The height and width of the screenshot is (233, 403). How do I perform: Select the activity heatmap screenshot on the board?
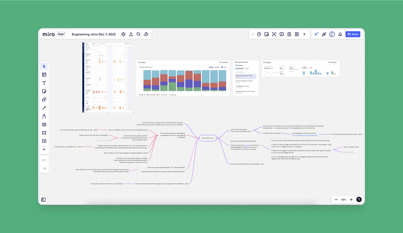click(x=108, y=78)
